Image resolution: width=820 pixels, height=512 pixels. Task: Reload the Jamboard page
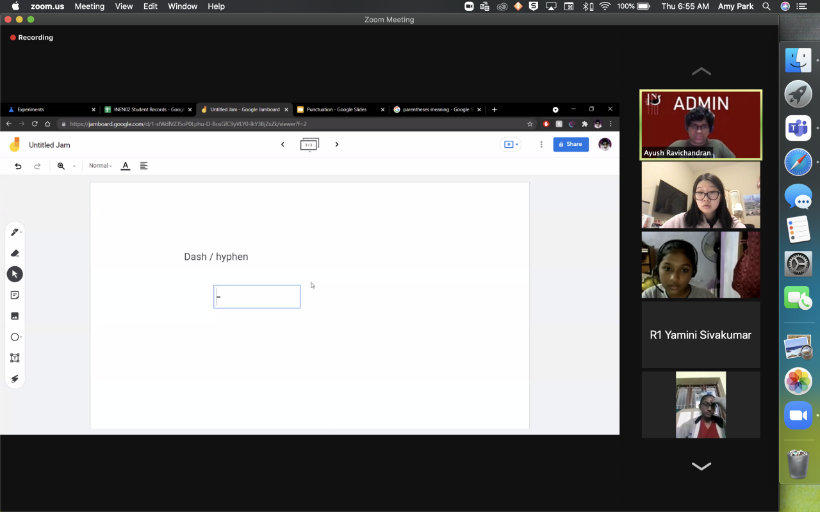35,124
